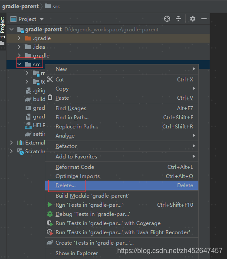This screenshot has height=259, width=227.
Task: Collapse the gradle-parent root node
Action: pos(12,30)
